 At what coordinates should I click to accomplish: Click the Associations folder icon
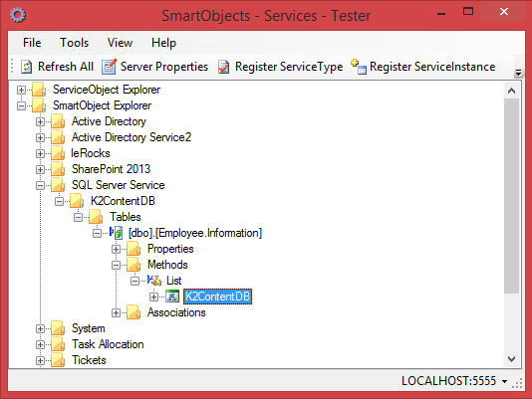pyautogui.click(x=134, y=312)
